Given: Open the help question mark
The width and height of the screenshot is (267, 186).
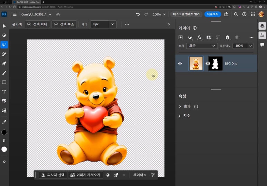Looking at the screenshot, I should coord(244,14).
